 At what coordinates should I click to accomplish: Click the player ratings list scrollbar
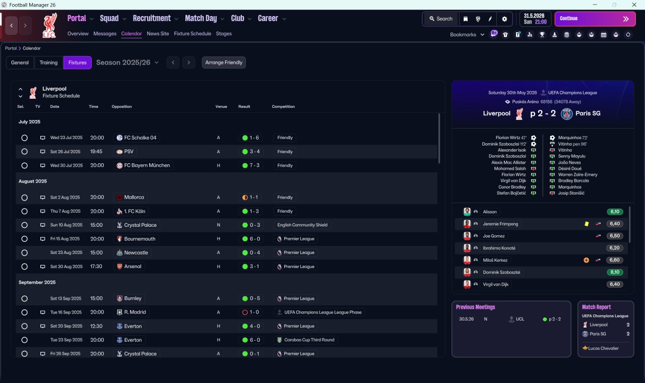[630, 224]
